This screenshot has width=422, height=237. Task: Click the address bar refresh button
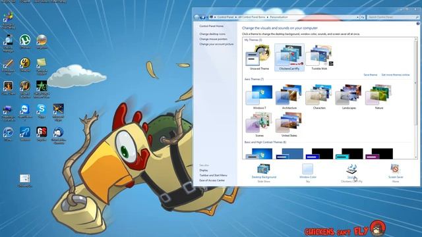363,17
